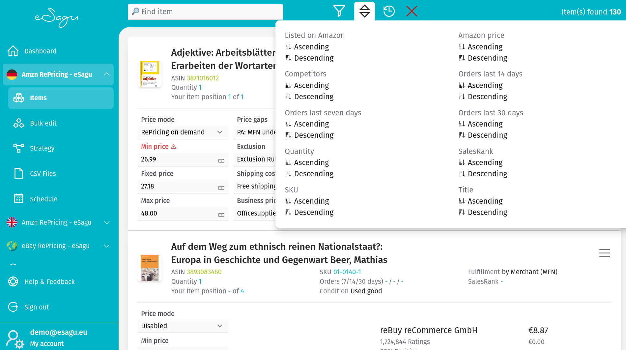Collapse the German Amzn RePricing group
Image resolution: width=626 pixels, height=350 pixels.
coord(107,74)
